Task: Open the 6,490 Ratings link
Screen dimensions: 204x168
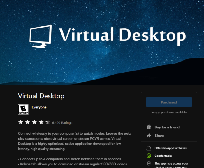Action: pos(62,123)
